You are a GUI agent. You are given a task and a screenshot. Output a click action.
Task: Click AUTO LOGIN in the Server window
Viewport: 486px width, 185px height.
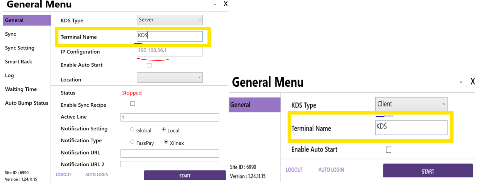point(97,174)
